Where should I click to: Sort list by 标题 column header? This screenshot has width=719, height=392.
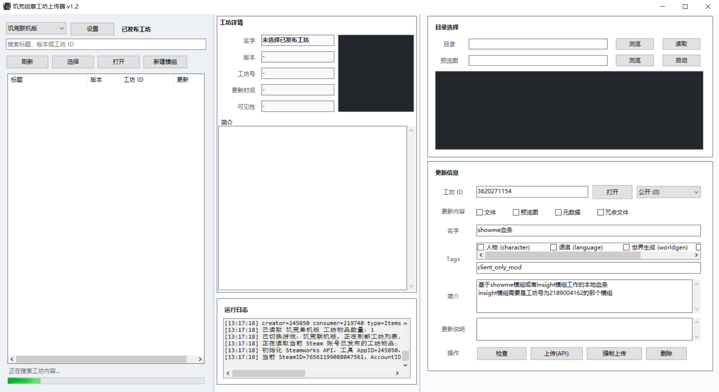[48, 79]
